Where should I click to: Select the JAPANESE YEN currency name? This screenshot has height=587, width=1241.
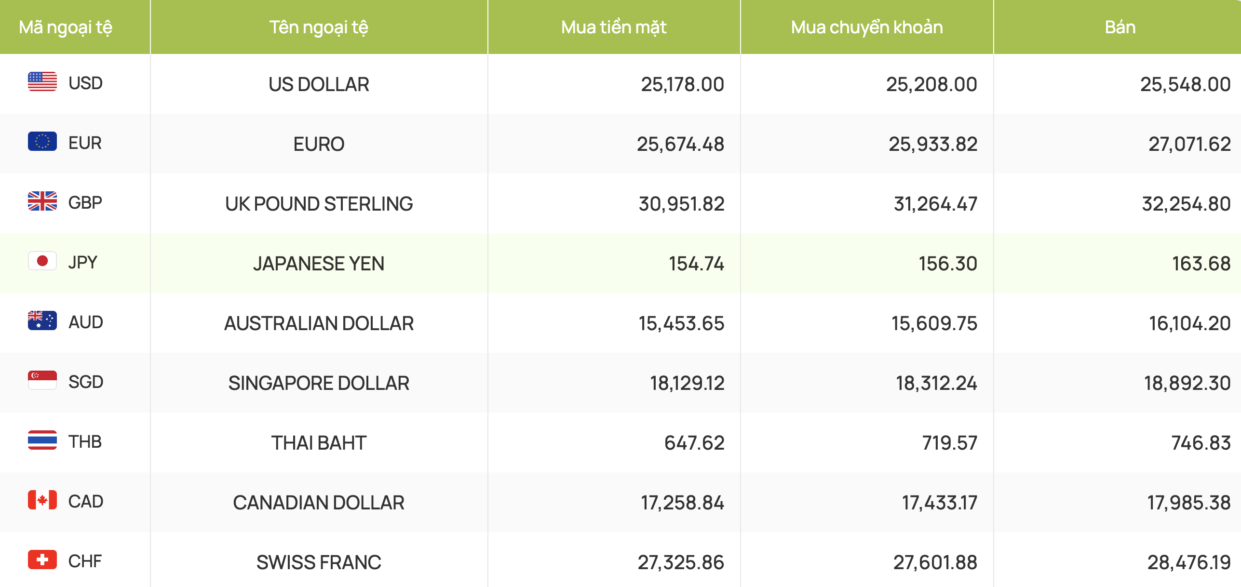(x=319, y=264)
